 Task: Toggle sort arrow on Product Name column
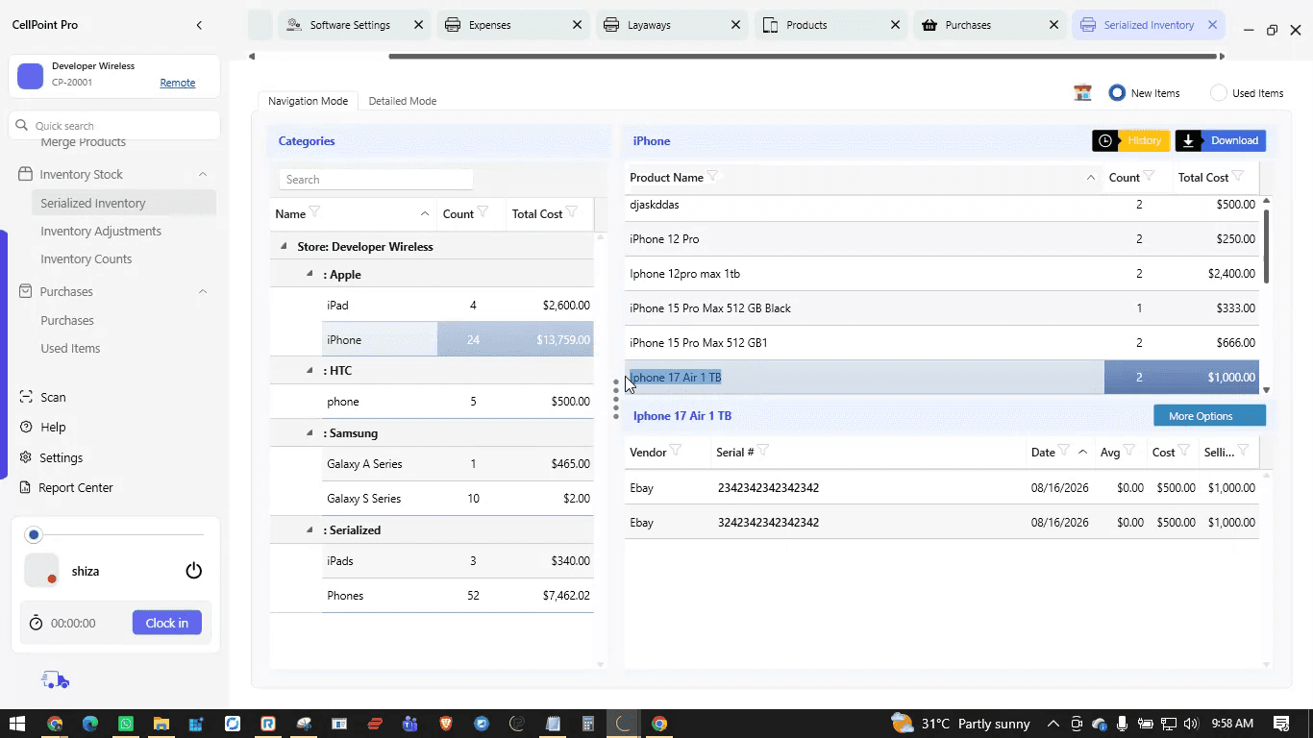pos(1091,178)
